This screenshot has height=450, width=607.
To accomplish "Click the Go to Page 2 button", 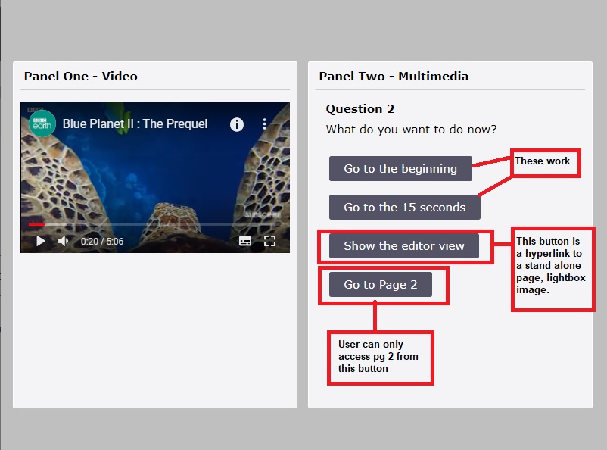I will click(381, 285).
